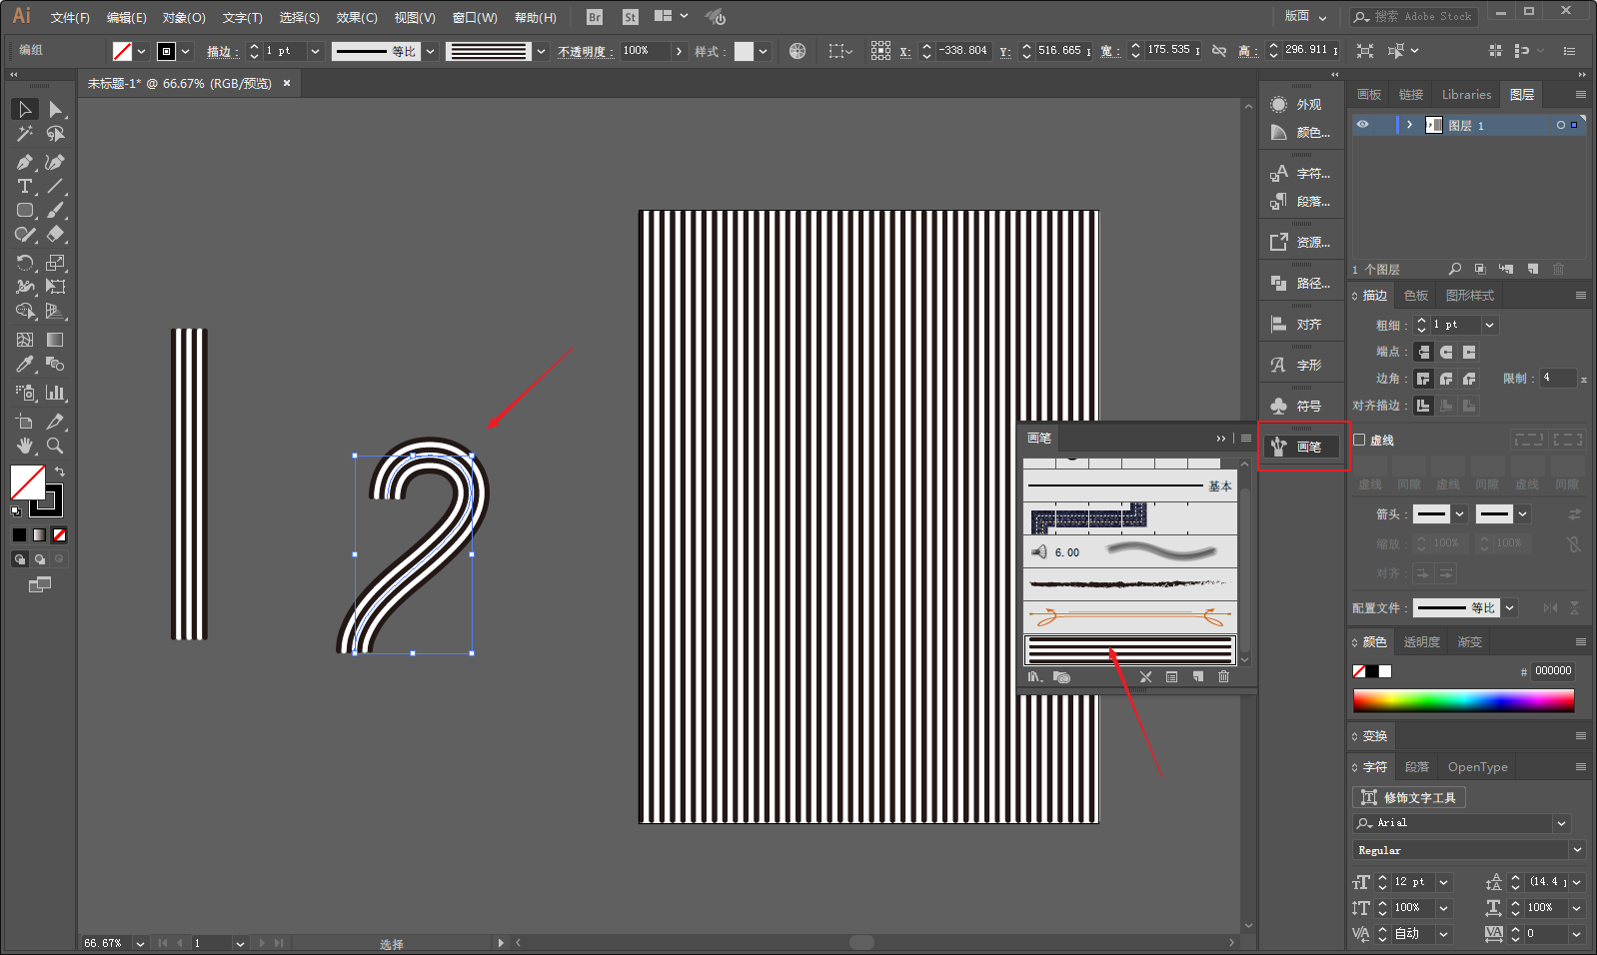This screenshot has height=955, width=1597.
Task: Open the 文件(F) menu
Action: pyautogui.click(x=70, y=18)
